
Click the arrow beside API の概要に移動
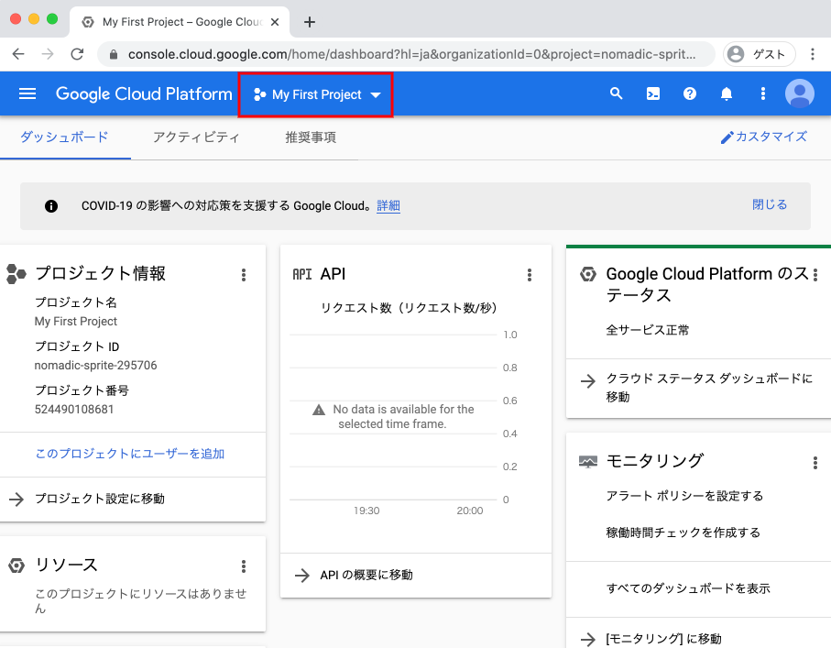(302, 576)
